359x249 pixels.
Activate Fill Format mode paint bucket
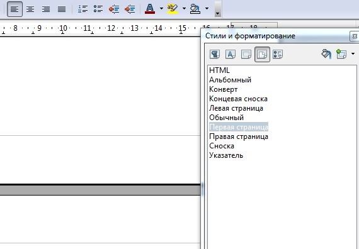click(x=326, y=54)
